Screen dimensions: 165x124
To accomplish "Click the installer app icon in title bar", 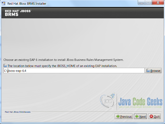I will click(x=3, y=3).
